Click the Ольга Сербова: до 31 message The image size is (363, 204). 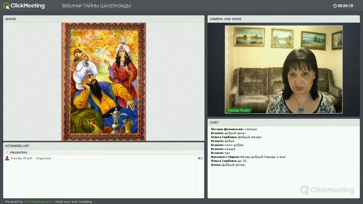[x=229, y=161]
